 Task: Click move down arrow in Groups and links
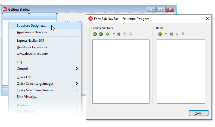131,34
